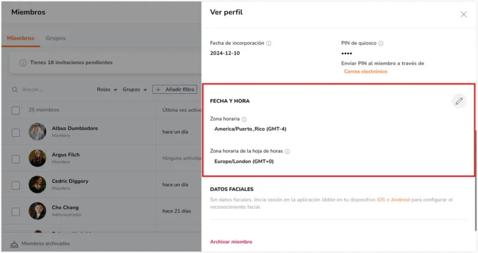Click 'Tienes 18 invitaciones pendientes' text

pyautogui.click(x=72, y=62)
